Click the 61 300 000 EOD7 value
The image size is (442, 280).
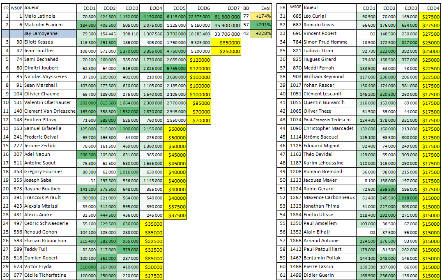226,17
